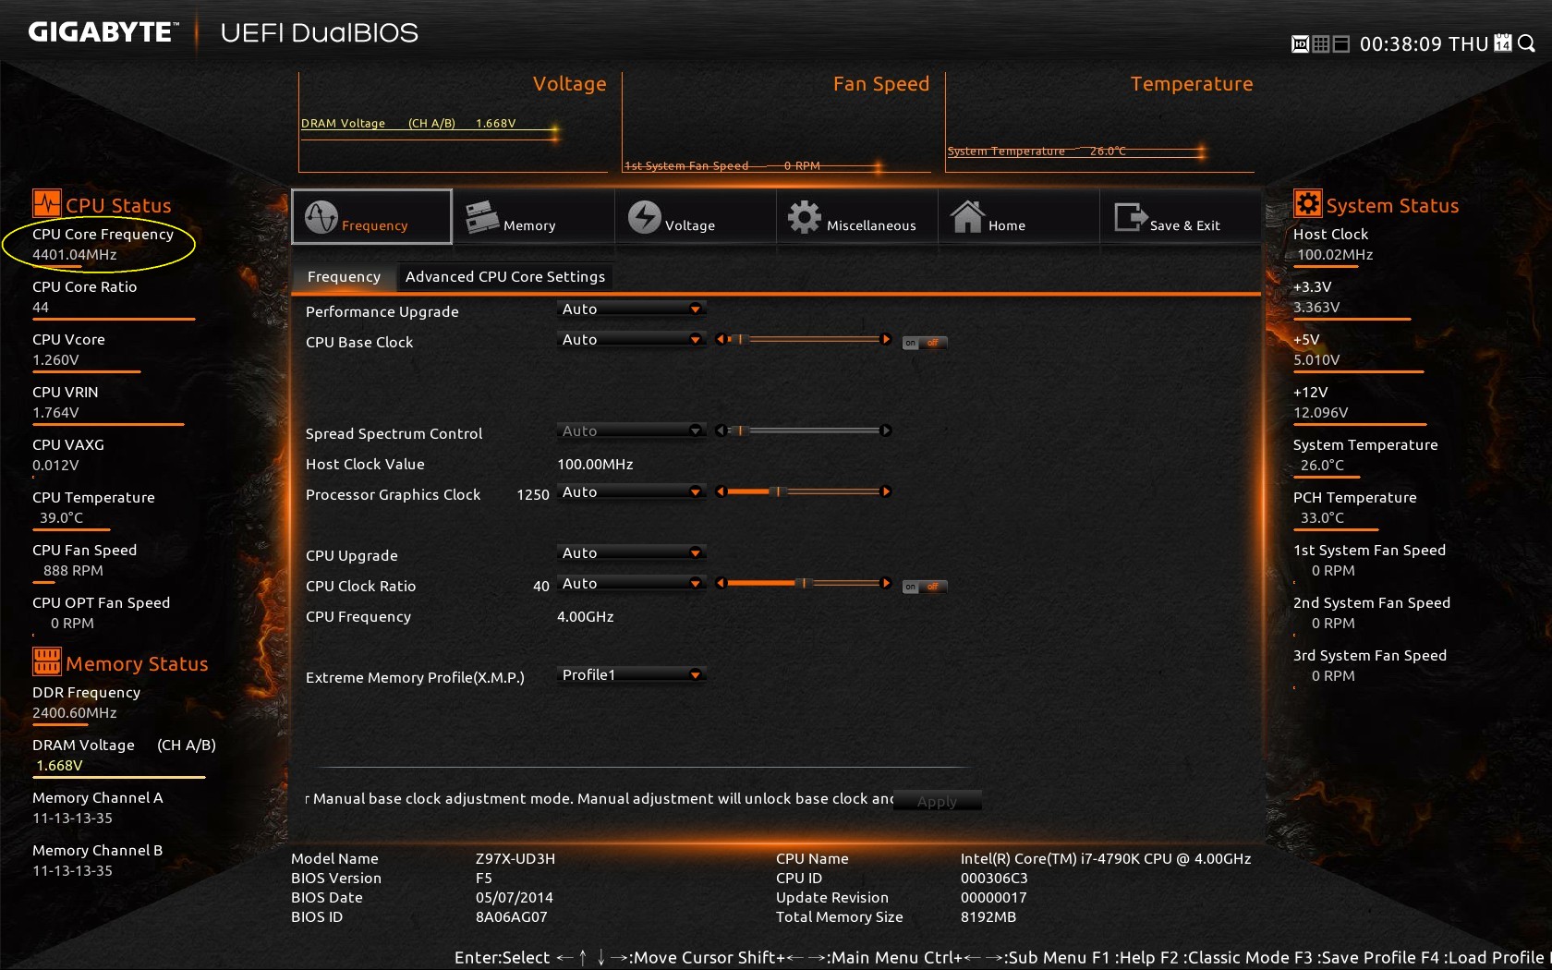Click the Processor Graphics Clock slider

point(803,491)
